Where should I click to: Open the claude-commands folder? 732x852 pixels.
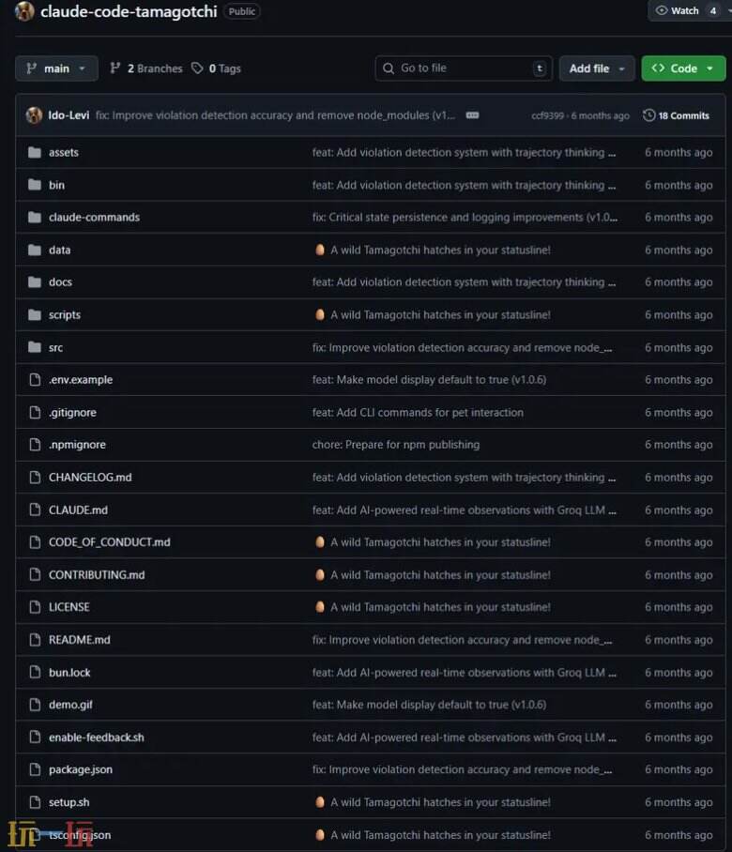pyautogui.click(x=94, y=218)
